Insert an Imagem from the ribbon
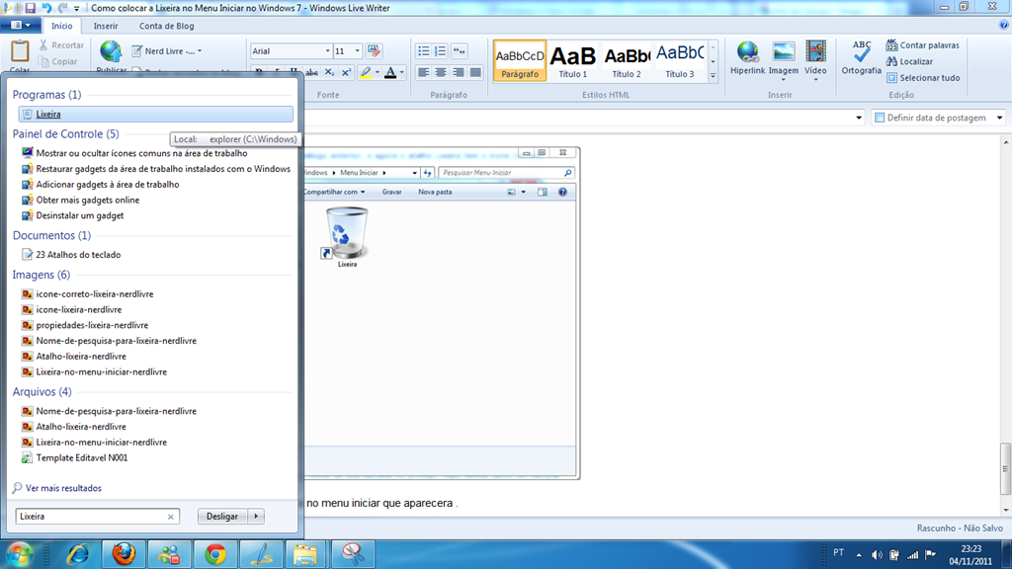This screenshot has height=569, width=1012. click(x=784, y=59)
